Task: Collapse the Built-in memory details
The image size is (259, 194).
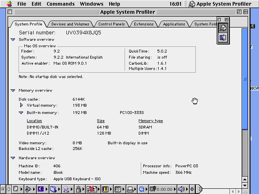Action: (21, 113)
